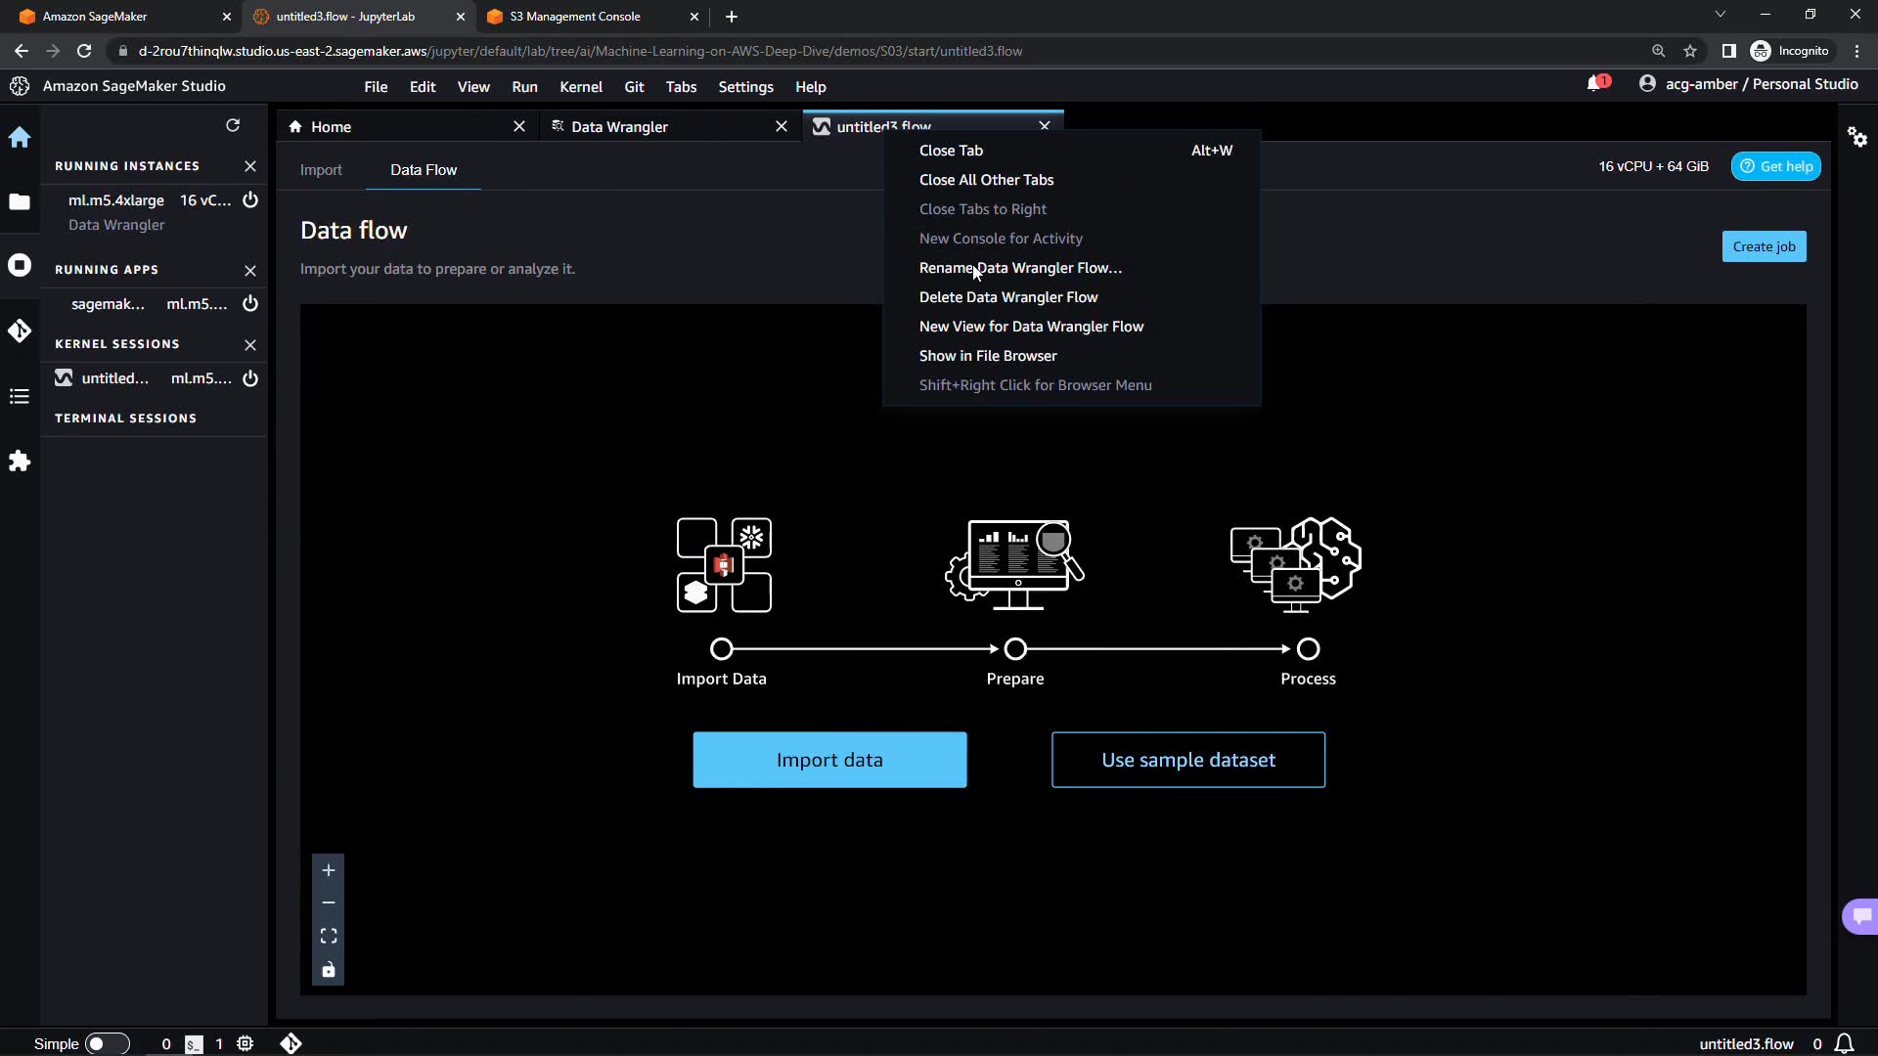Open the Settings menu
This screenshot has width=1878, height=1056.
pos(745,87)
